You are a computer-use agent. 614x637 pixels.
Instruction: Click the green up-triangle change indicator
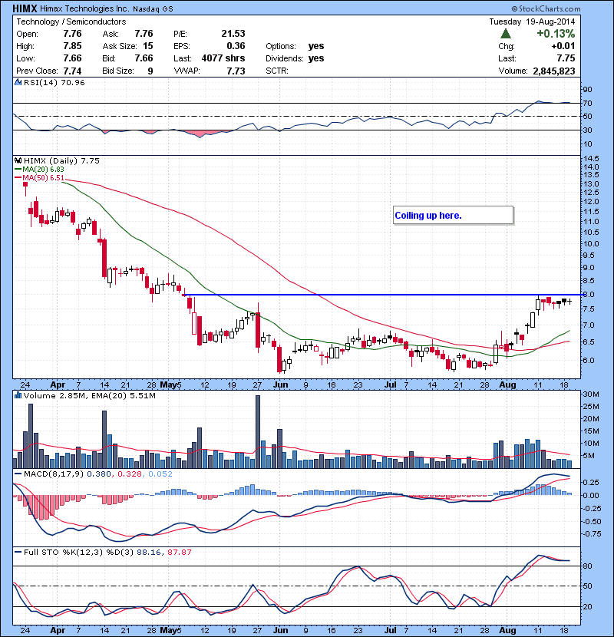point(506,34)
